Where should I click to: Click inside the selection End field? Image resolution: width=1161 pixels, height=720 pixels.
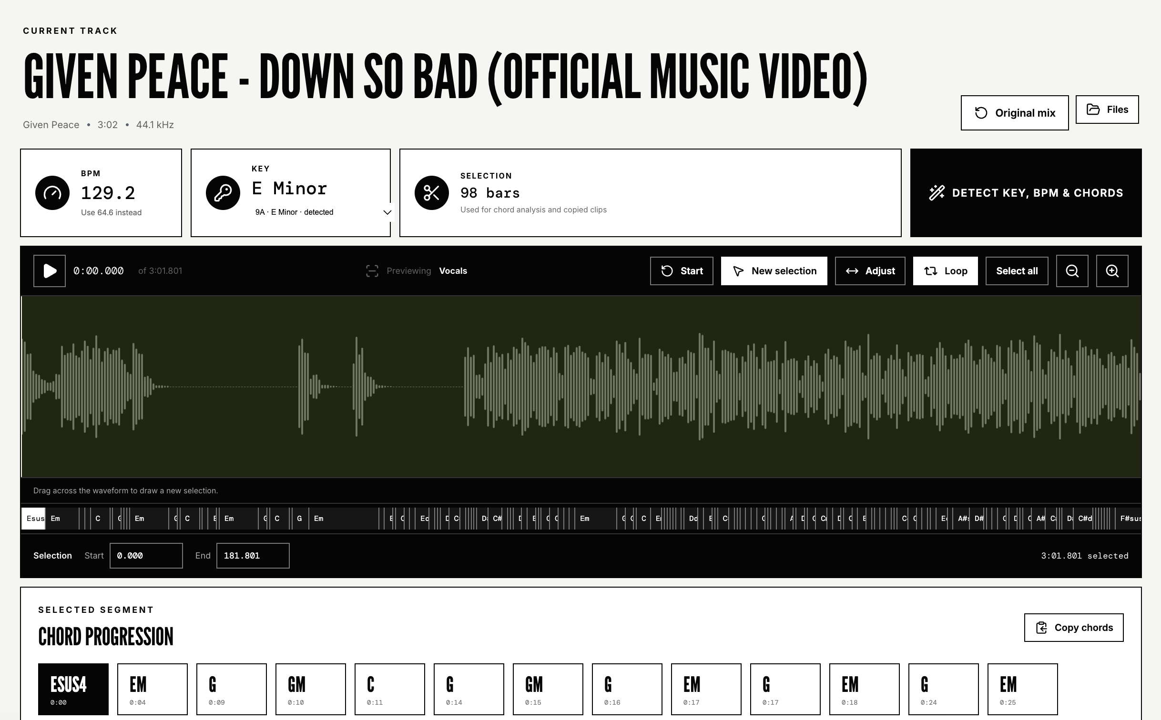pos(253,556)
